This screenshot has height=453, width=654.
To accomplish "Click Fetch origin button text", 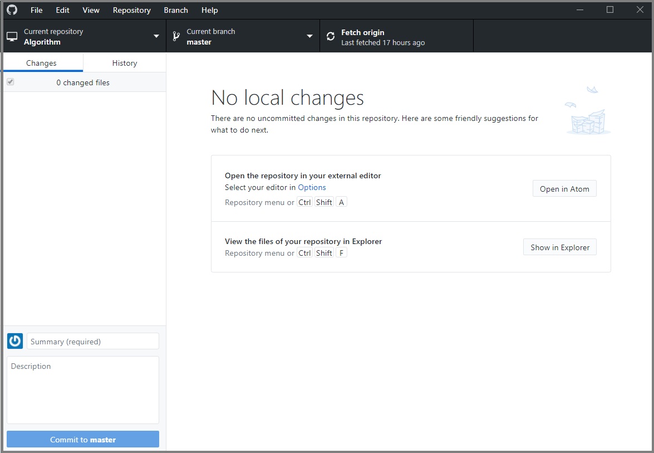I will click(x=362, y=32).
